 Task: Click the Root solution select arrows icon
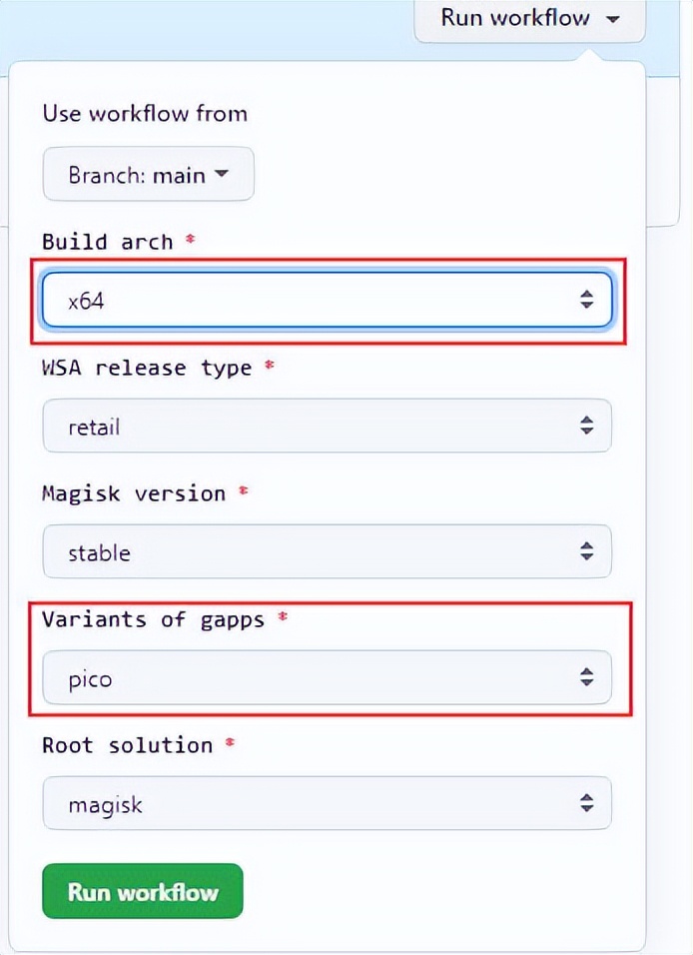[x=587, y=803]
